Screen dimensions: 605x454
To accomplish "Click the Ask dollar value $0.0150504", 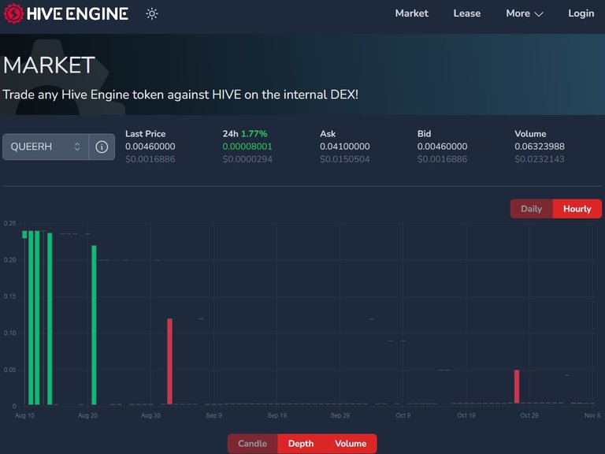I will pos(344,159).
